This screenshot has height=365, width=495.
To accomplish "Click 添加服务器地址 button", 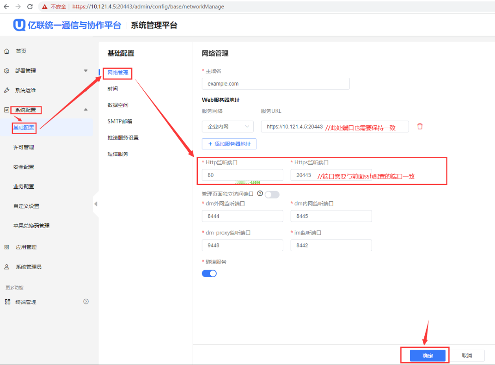I will pos(229,144).
